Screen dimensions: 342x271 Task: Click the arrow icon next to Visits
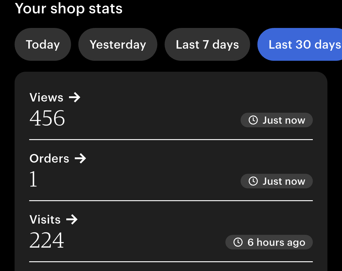tap(72, 220)
